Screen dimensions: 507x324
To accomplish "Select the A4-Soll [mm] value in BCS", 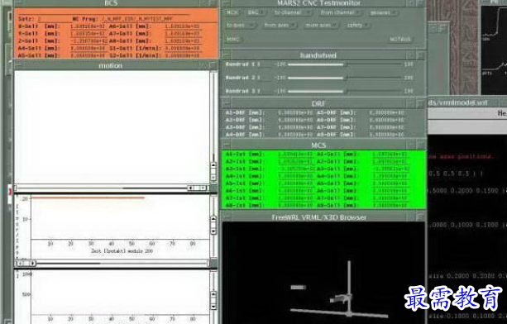I will 88,49.
